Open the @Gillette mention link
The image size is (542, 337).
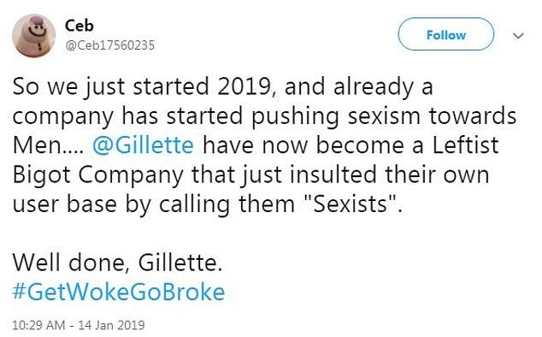pos(143,145)
